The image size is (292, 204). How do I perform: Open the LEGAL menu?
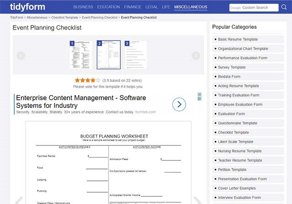(x=151, y=7)
